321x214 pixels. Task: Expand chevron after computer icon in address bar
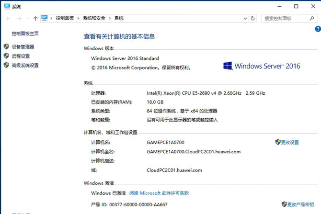pos(51,18)
